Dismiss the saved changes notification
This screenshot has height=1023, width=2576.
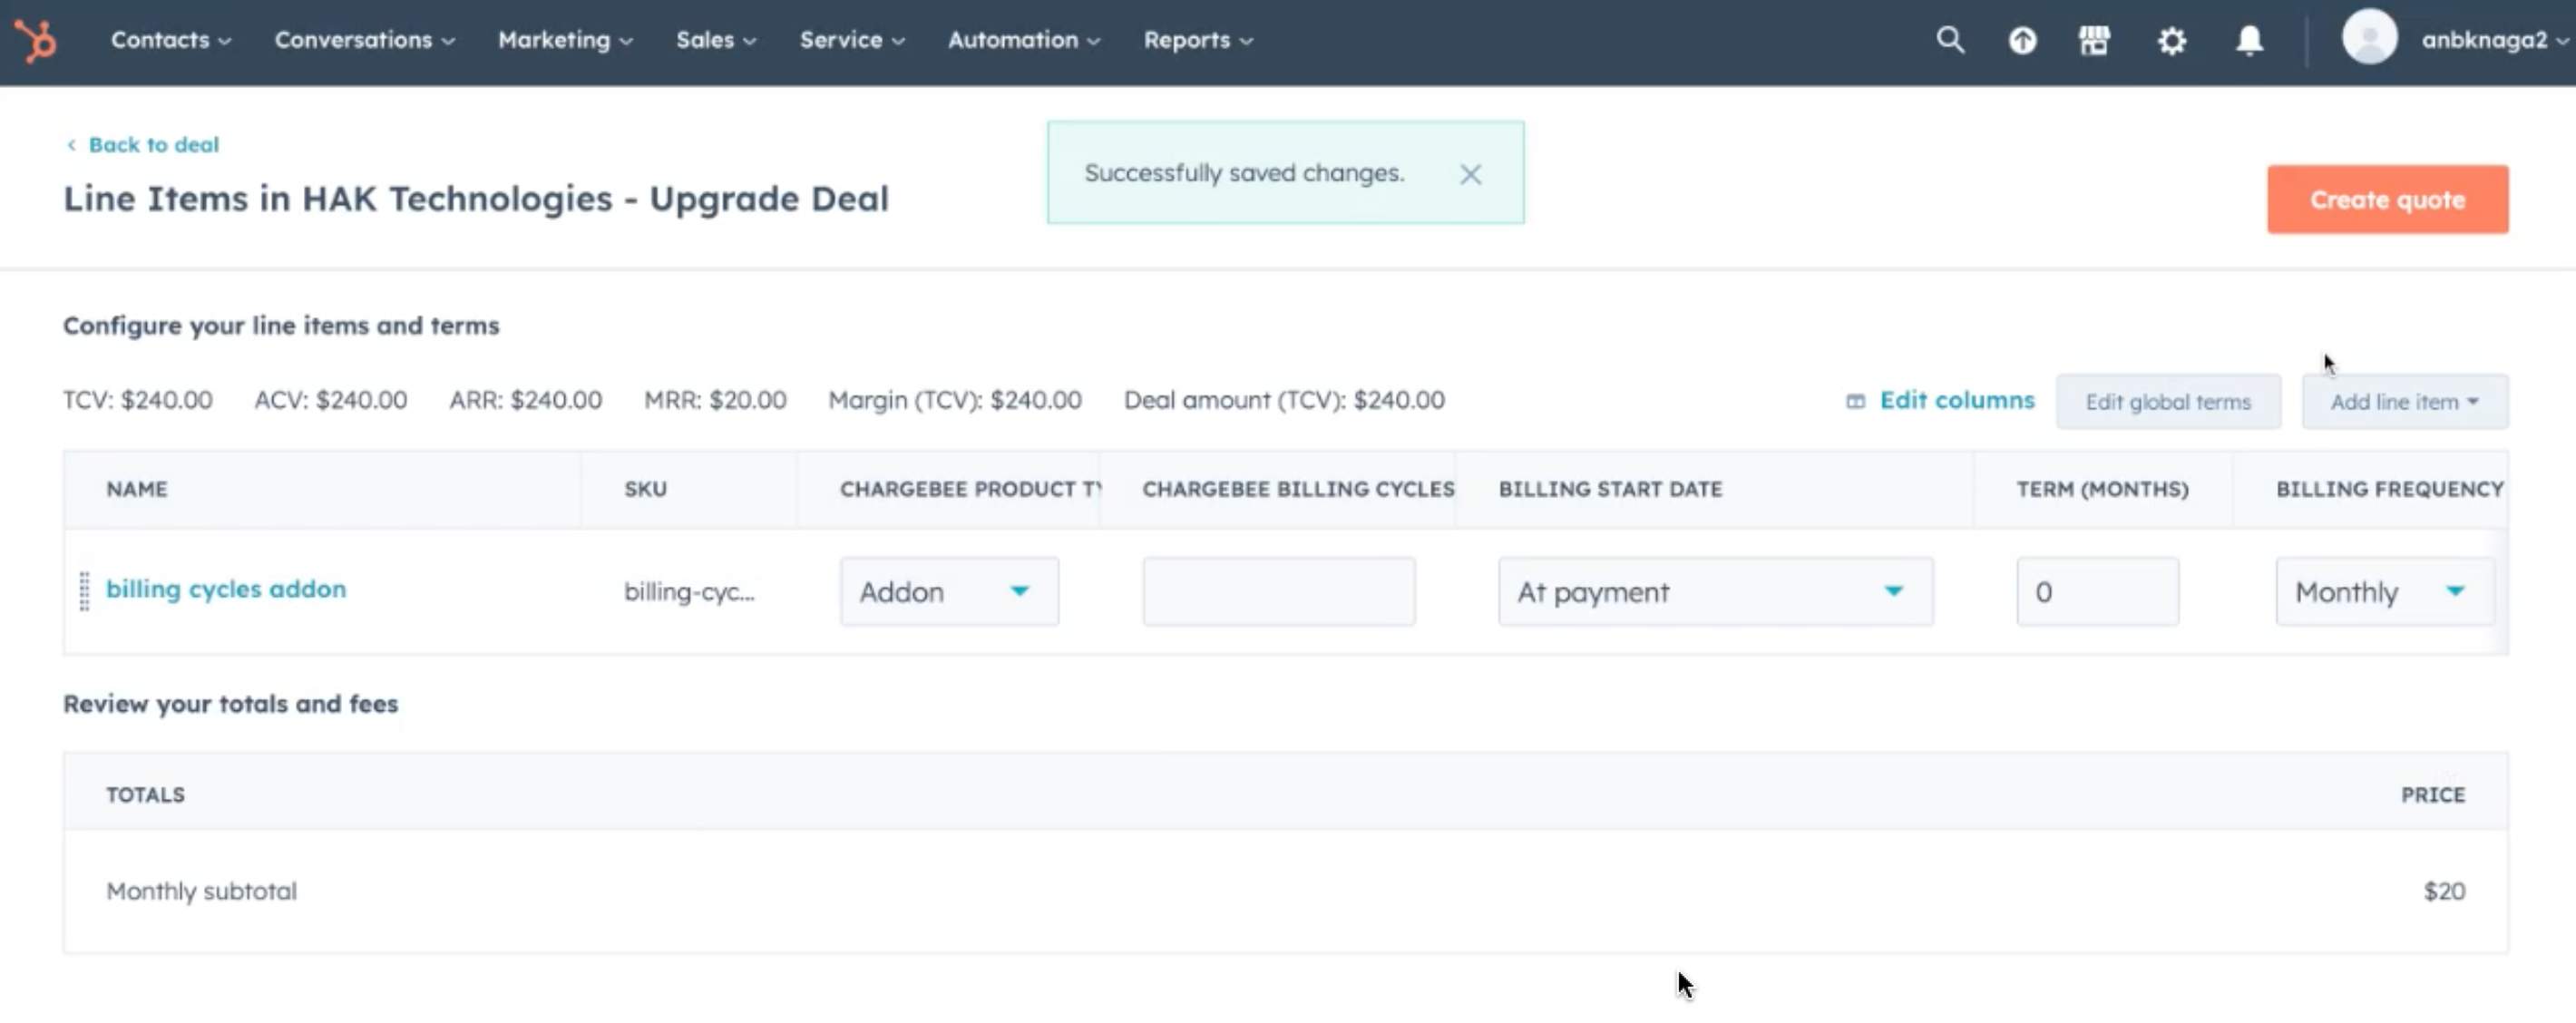(x=1469, y=175)
